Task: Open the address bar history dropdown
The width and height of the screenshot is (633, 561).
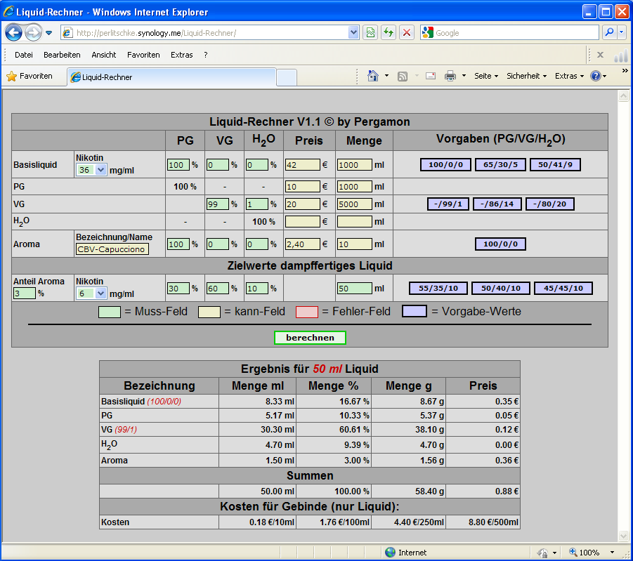Action: (353, 33)
